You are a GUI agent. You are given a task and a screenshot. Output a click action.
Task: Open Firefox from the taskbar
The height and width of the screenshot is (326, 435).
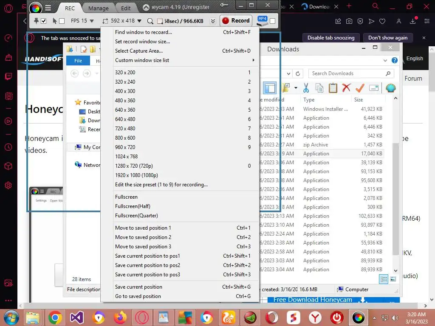click(120, 318)
